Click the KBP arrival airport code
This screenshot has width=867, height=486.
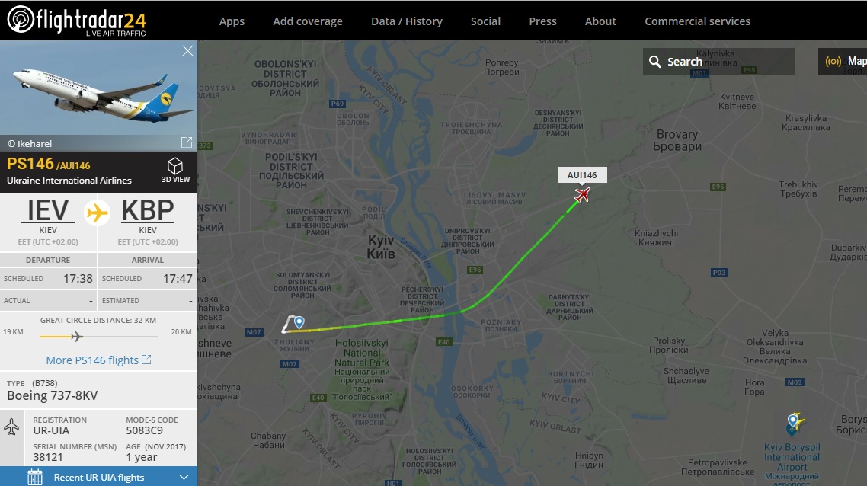point(148,210)
